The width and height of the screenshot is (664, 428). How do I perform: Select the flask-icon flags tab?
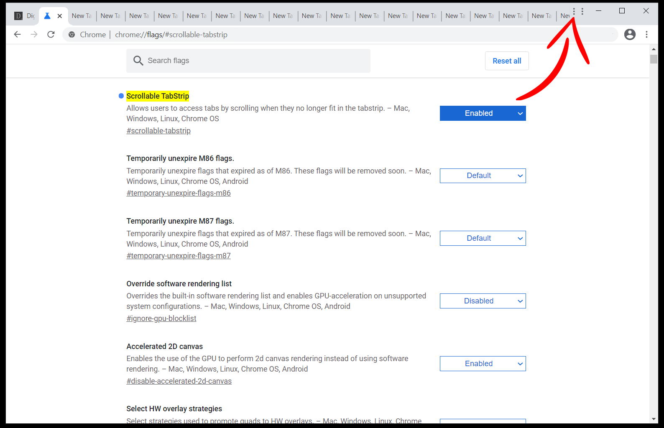pyautogui.click(x=47, y=16)
